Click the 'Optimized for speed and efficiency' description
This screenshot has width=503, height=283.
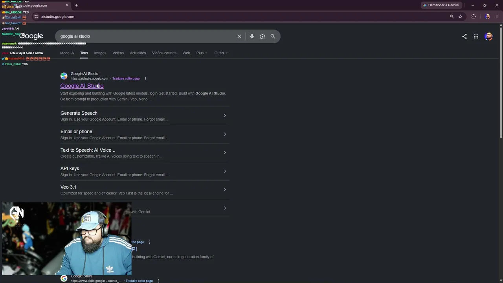pos(116,193)
